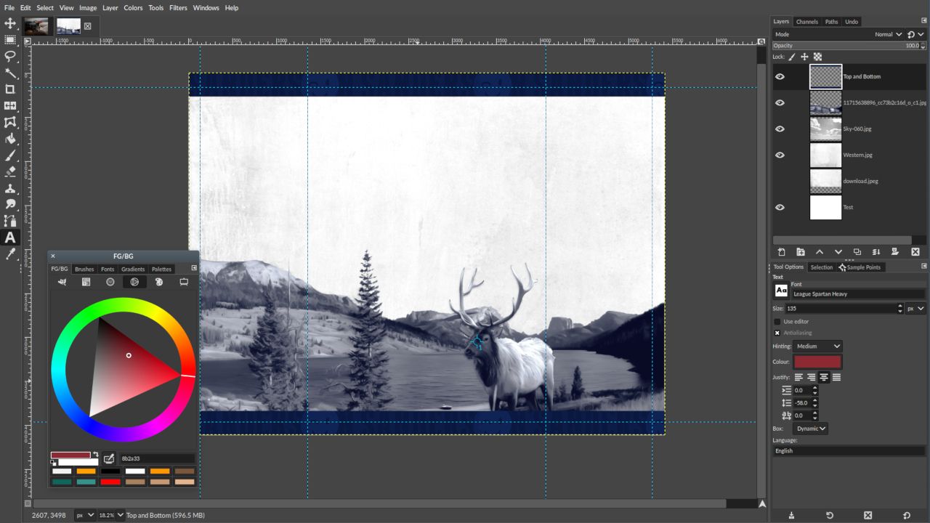Screen dimensions: 930x523
Task: Open the Tool Options dock configuration menu
Action: [923, 267]
